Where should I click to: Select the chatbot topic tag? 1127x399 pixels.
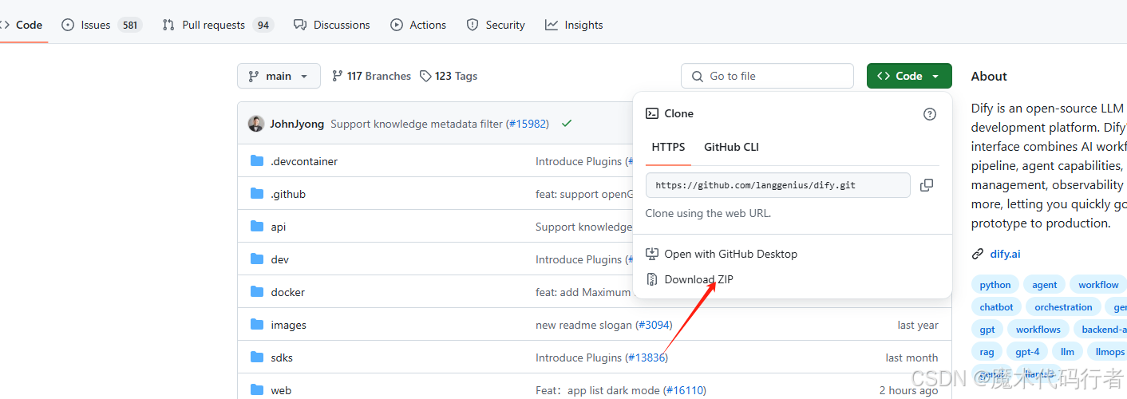point(996,307)
